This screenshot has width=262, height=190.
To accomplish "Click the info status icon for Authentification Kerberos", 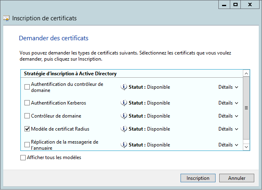I will point(124,103).
